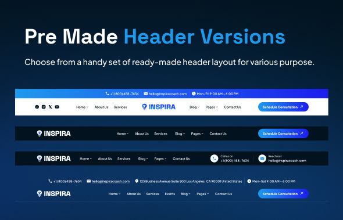Click the blue INSPIRA logo in white header
The image size is (343, 220).
tap(159, 107)
